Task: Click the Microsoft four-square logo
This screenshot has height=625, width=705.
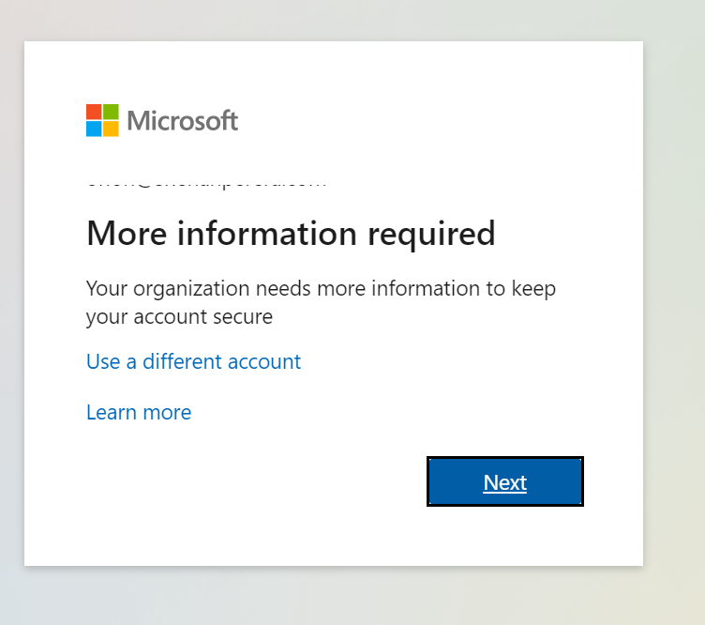Action: [x=102, y=121]
